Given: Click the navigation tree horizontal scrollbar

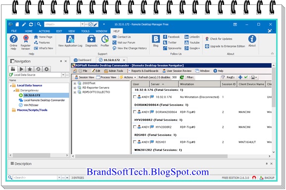Looking at the screenshot, I should click(x=31, y=155).
